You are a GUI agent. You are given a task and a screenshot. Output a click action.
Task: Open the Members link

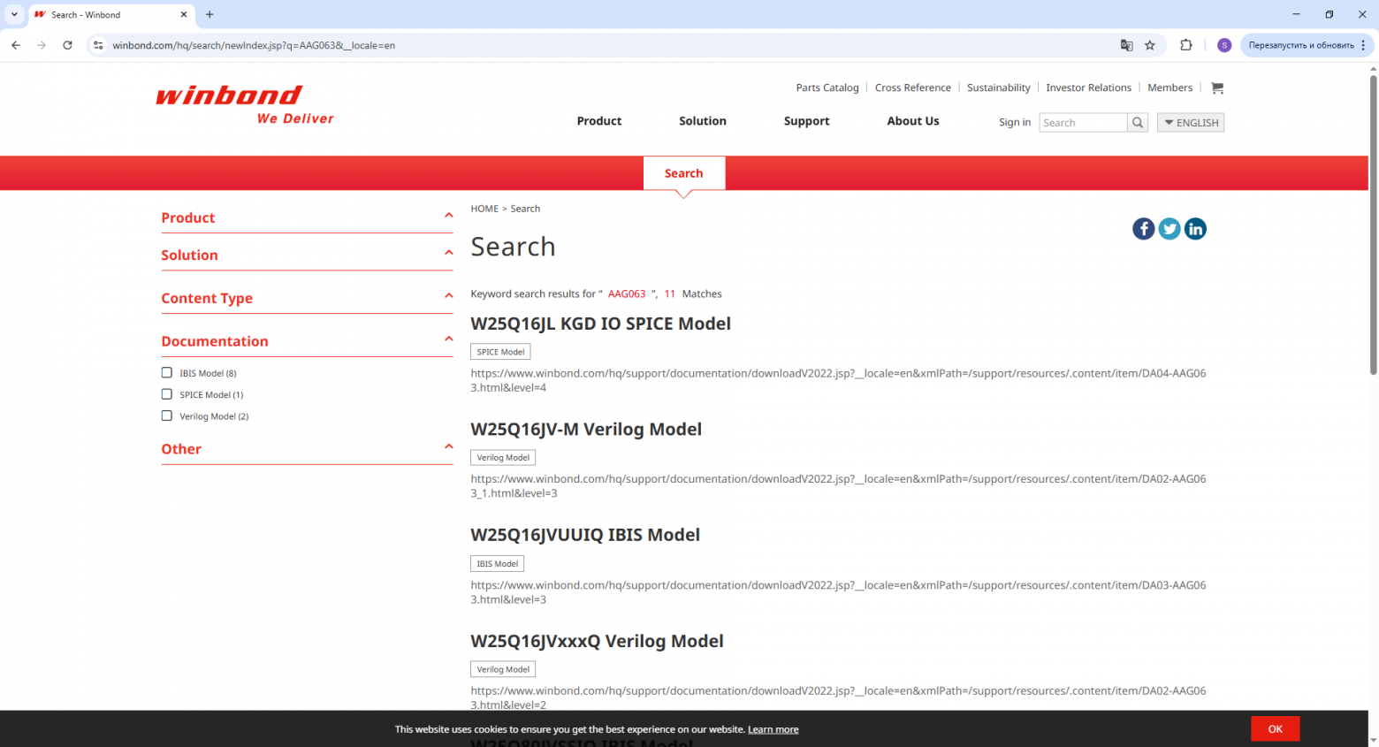coord(1170,88)
